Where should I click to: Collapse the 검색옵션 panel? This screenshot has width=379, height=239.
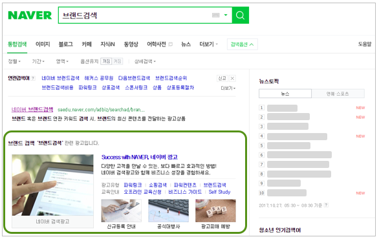coord(242,44)
